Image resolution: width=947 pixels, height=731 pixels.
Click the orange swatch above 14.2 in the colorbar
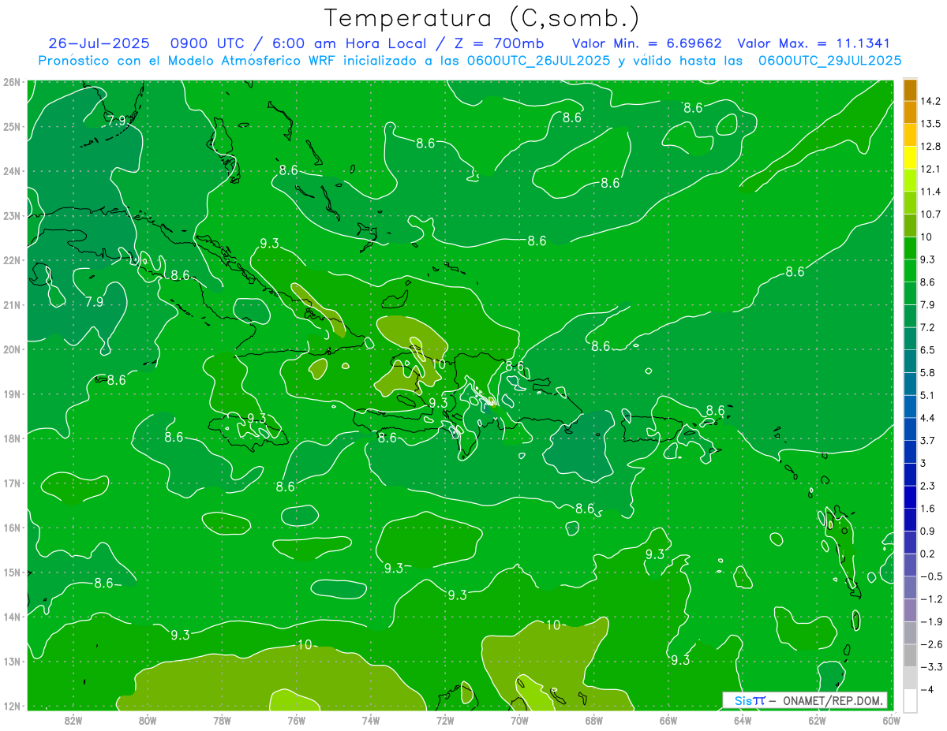click(x=910, y=90)
